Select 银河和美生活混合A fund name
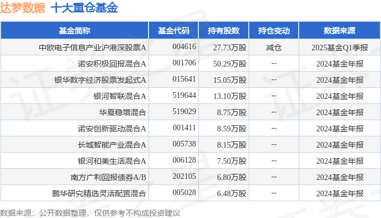Image resolution: width=381 pixels, height=218 pixels. 111,161
